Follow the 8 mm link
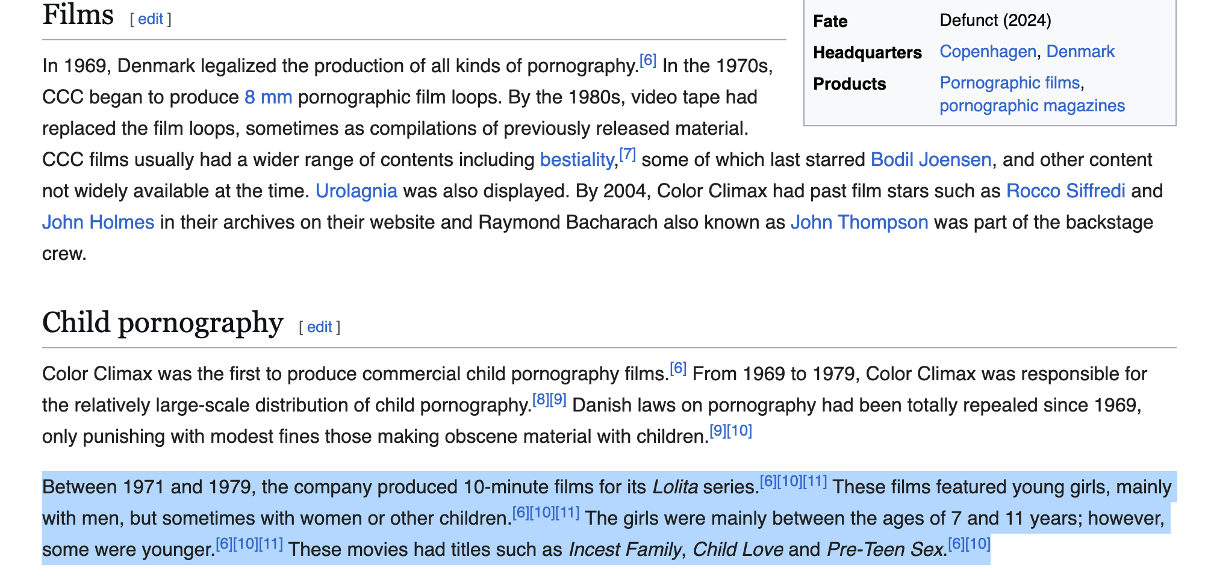 pos(269,97)
